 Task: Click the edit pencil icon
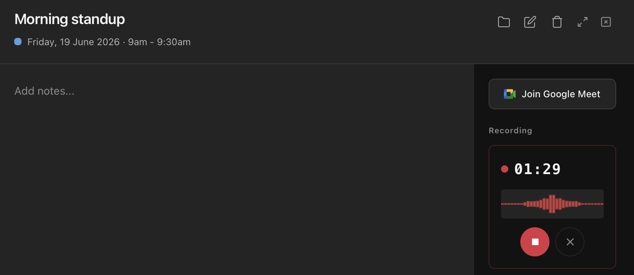click(x=530, y=22)
